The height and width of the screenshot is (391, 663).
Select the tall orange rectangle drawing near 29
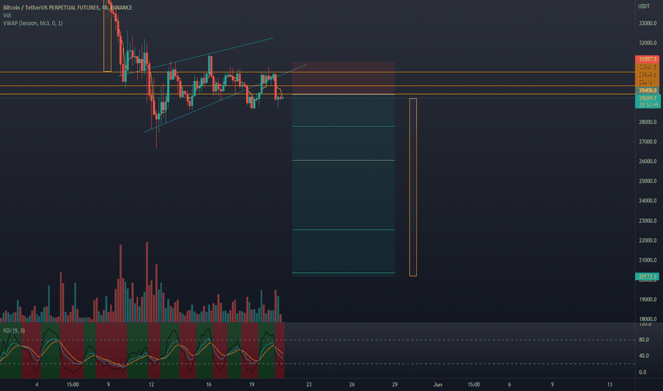click(413, 187)
